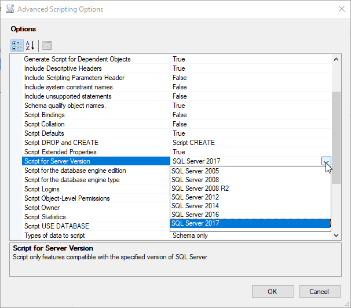This screenshot has height=308, width=351.
Task: Click True value of Script Extended Properties
Action: [251, 152]
